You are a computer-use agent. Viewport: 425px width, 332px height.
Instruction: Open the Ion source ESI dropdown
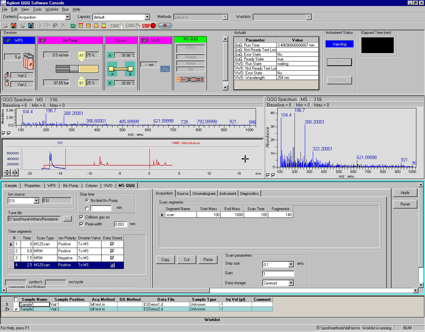[x=37, y=201]
